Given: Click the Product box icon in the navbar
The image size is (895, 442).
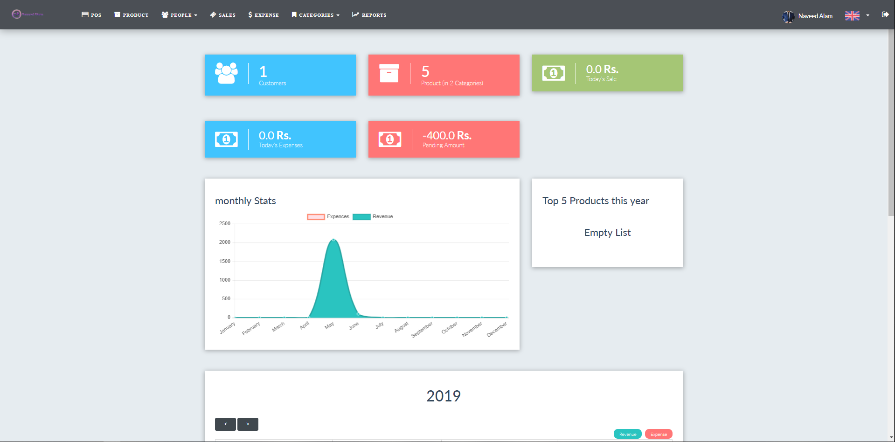Looking at the screenshot, I should (117, 14).
